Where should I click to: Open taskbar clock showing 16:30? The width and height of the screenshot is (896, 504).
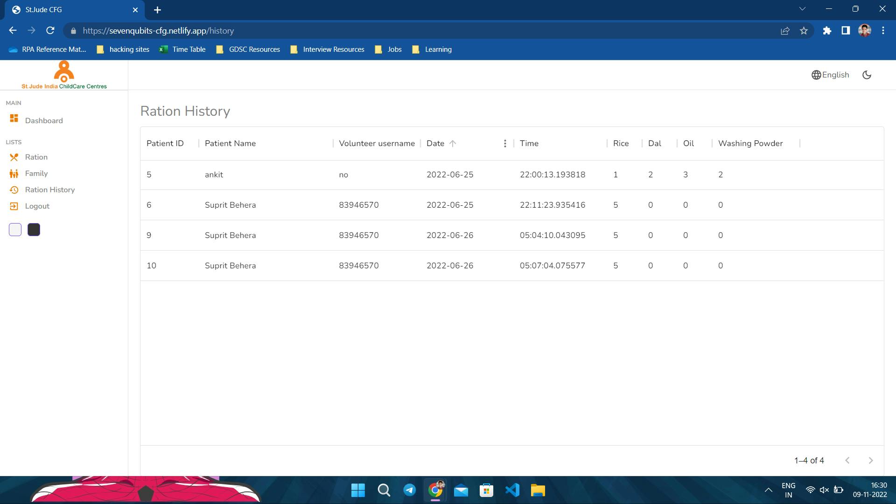click(x=870, y=490)
